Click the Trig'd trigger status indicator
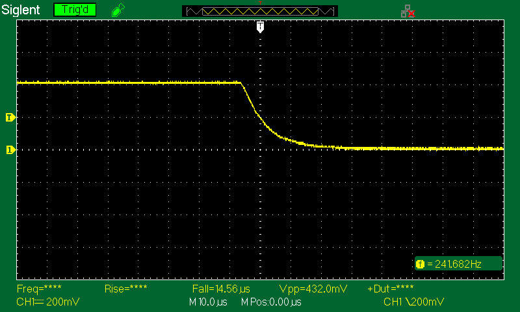Image resolution: width=520 pixels, height=312 pixels. [x=75, y=10]
